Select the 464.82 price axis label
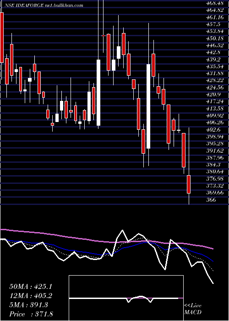 tap(215, 10)
